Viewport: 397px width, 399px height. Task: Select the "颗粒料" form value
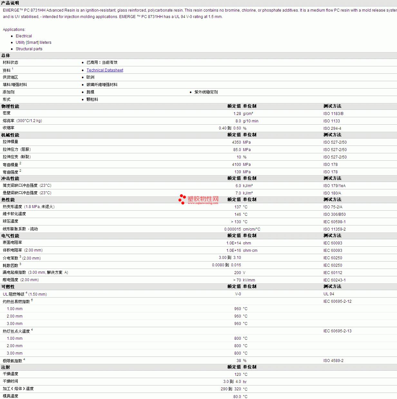pyautogui.click(x=92, y=100)
